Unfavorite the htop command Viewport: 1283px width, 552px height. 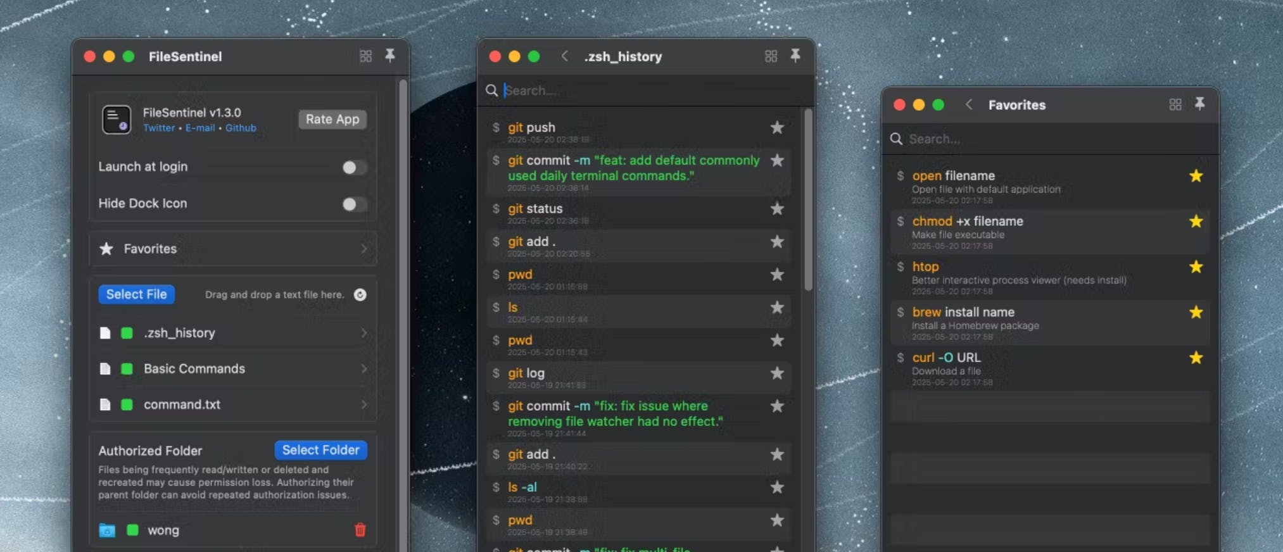point(1196,267)
